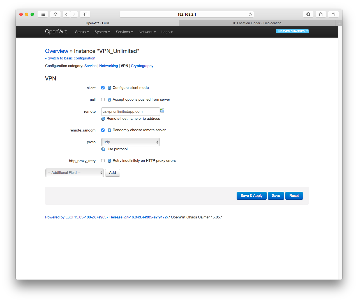Expand the Network menu
The height and width of the screenshot is (302, 358).
pyautogui.click(x=147, y=32)
